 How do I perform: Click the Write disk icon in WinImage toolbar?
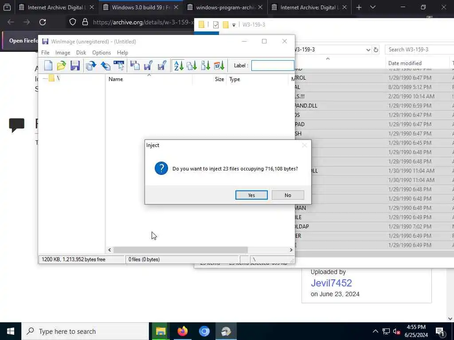point(148,66)
